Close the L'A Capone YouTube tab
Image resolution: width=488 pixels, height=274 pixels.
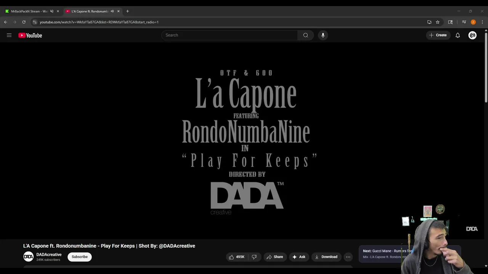[x=118, y=11]
